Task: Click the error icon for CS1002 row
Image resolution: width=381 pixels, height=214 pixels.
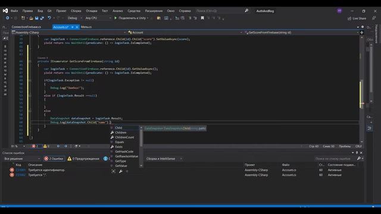Action: (12, 175)
